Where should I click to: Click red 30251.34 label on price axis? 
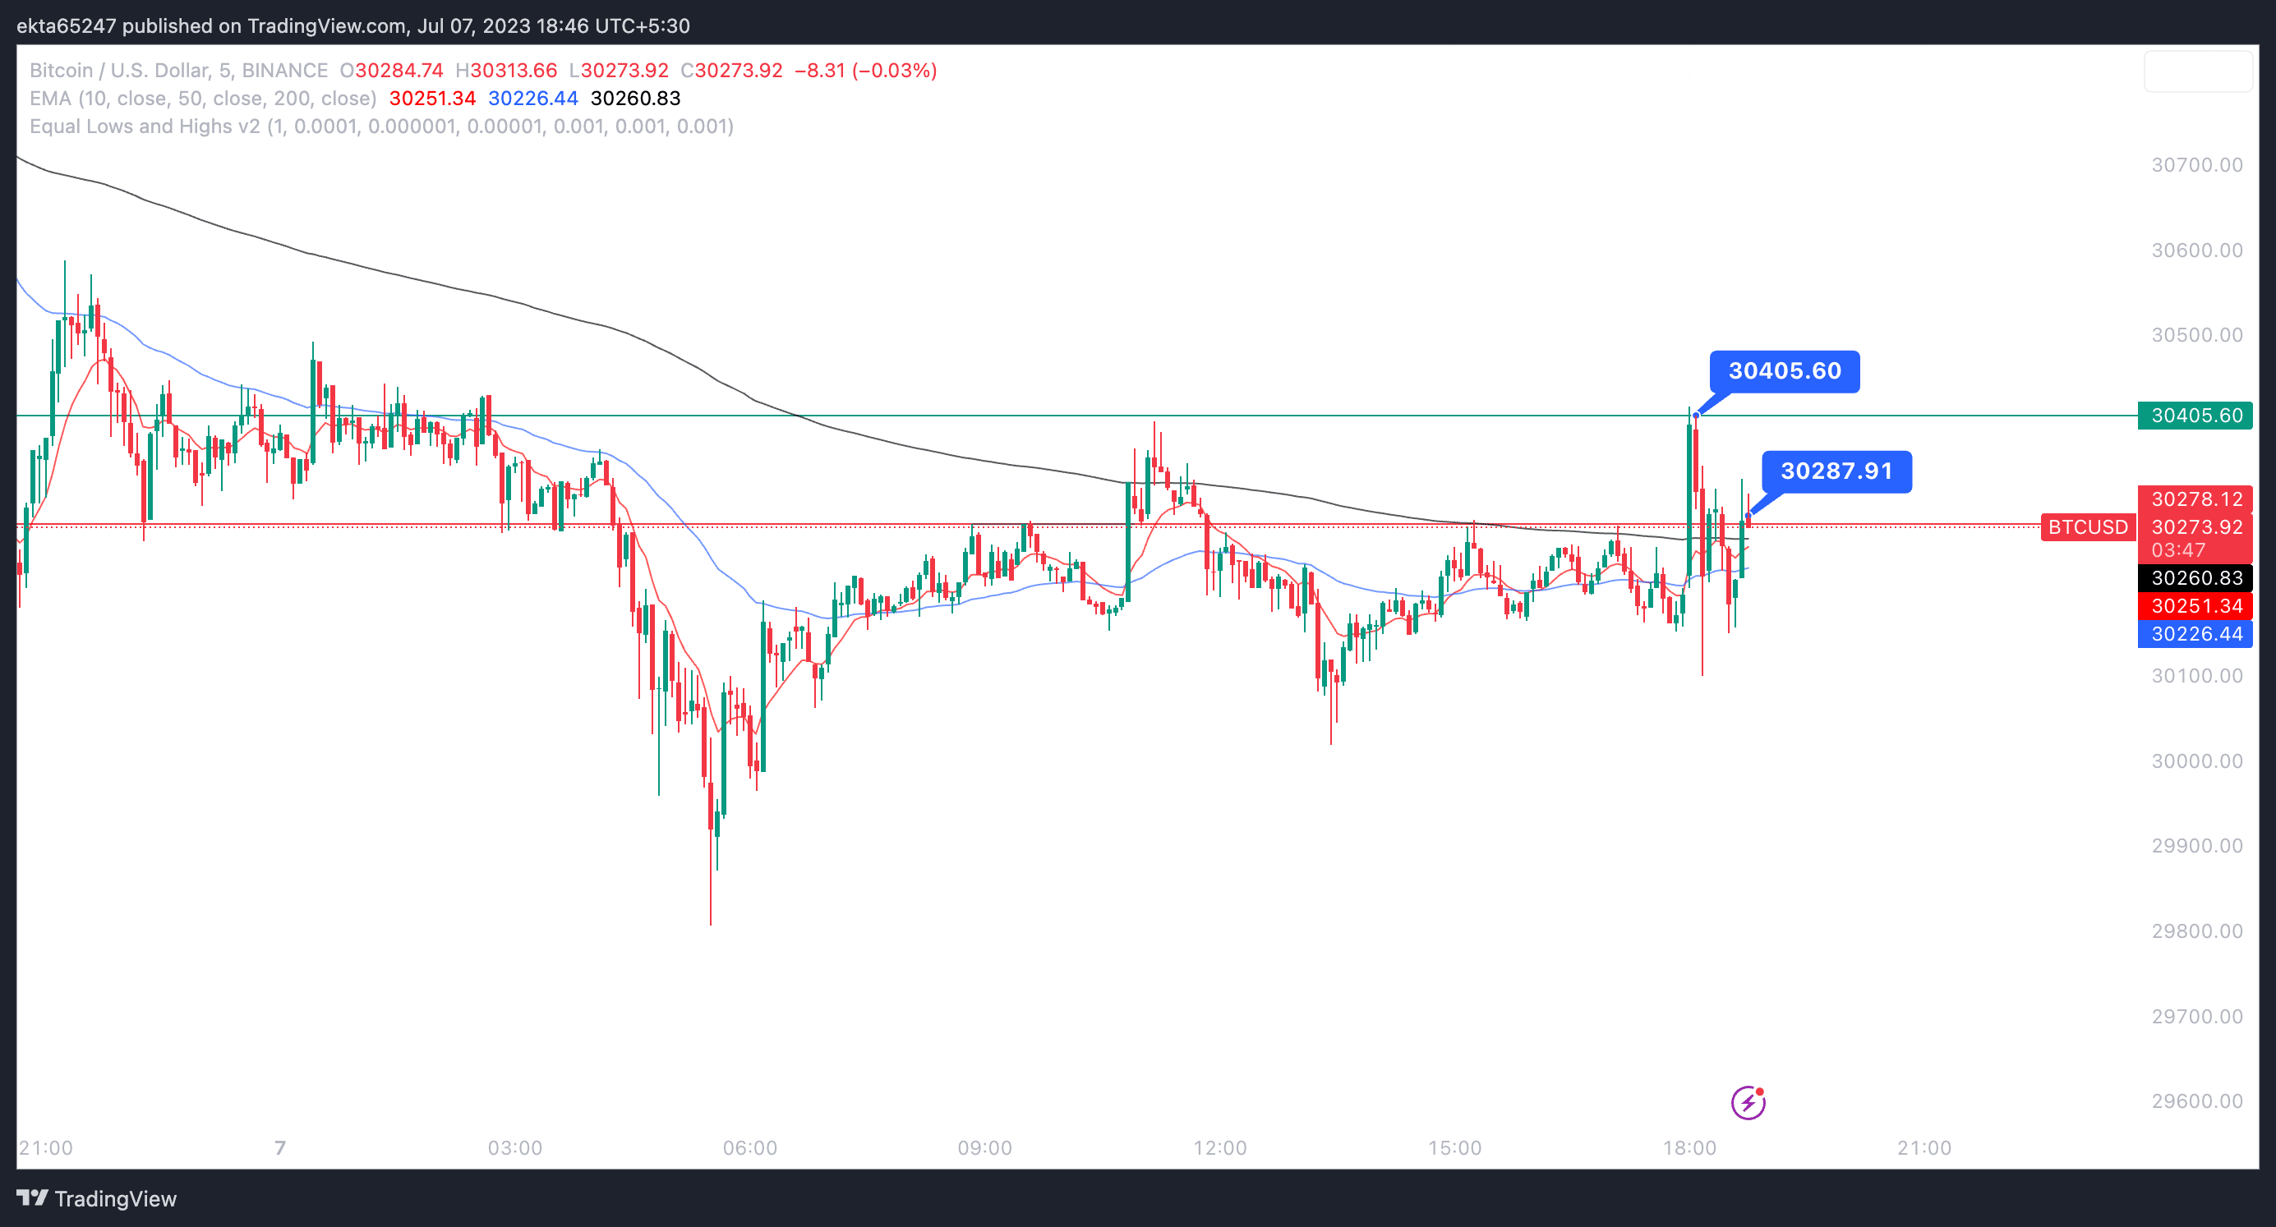[2195, 606]
